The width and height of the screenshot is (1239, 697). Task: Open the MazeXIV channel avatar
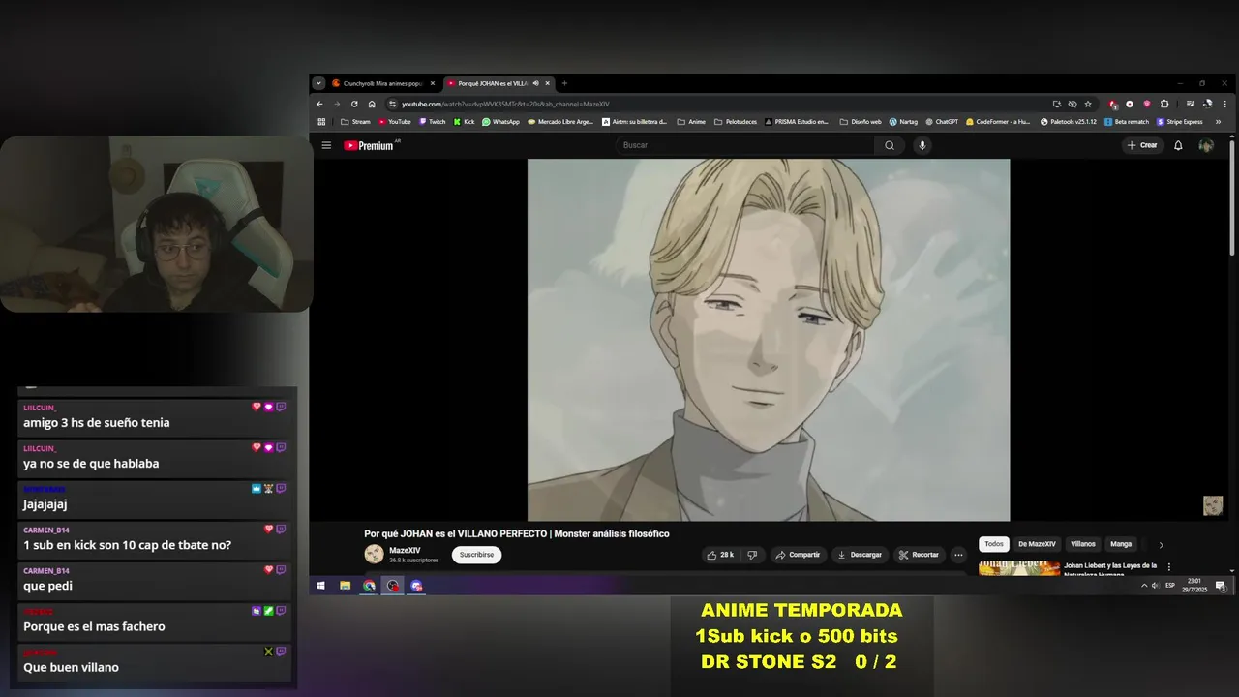tap(374, 554)
